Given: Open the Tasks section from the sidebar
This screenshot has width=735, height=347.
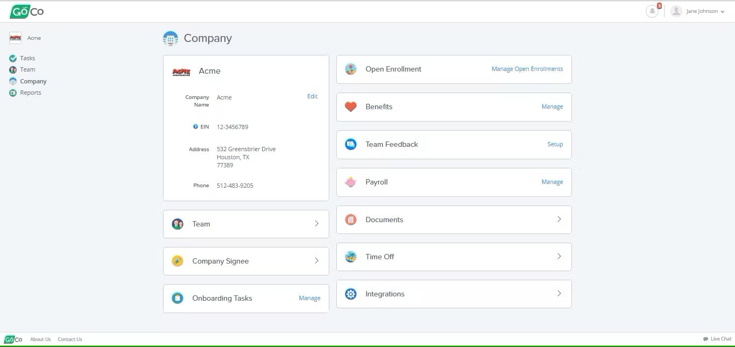Looking at the screenshot, I should (x=28, y=58).
